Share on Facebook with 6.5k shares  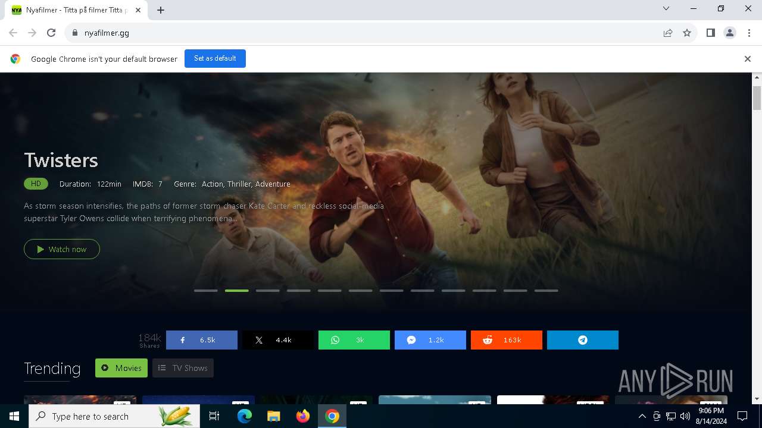202,340
